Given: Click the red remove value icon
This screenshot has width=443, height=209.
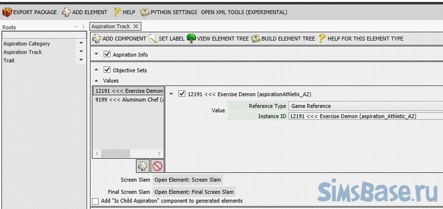Looking at the screenshot, I should tap(157, 166).
